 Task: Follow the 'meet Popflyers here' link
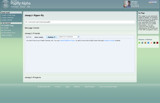click(67, 40)
